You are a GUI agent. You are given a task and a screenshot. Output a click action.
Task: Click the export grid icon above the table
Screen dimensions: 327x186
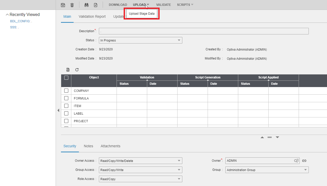coord(68,70)
